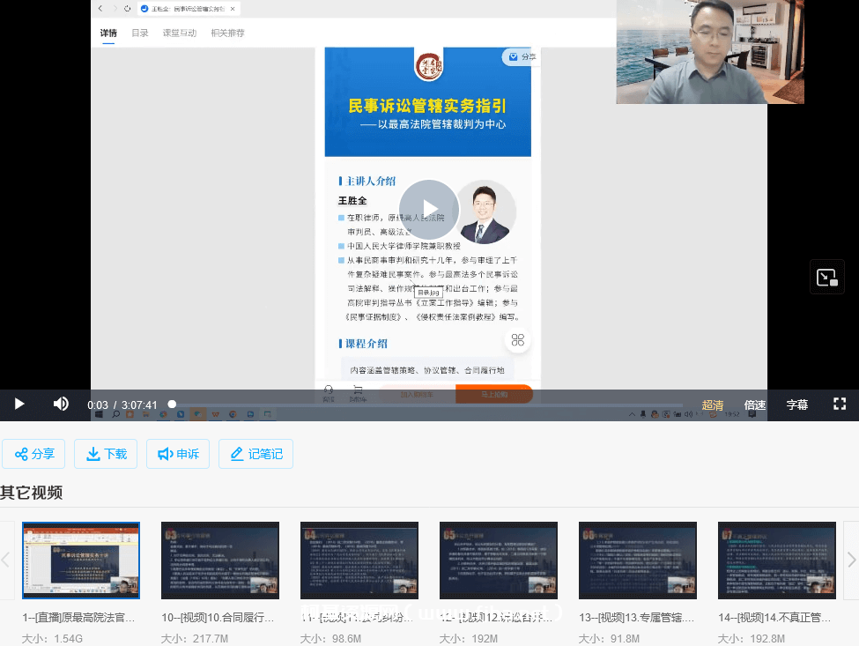Image resolution: width=859 pixels, height=646 pixels.
Task: Toggle 字幕 subtitles
Action: 796,405
